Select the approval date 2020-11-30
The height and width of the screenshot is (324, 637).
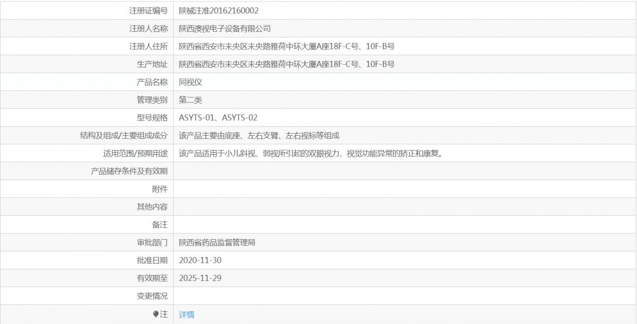tap(200, 260)
